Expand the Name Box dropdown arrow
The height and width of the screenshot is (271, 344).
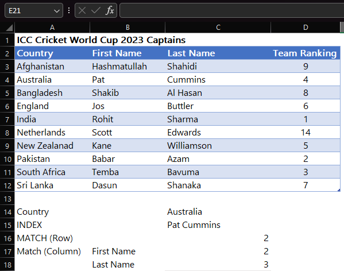(57, 11)
